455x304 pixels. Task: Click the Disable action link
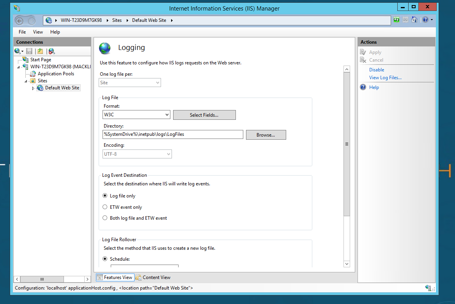[x=377, y=70]
